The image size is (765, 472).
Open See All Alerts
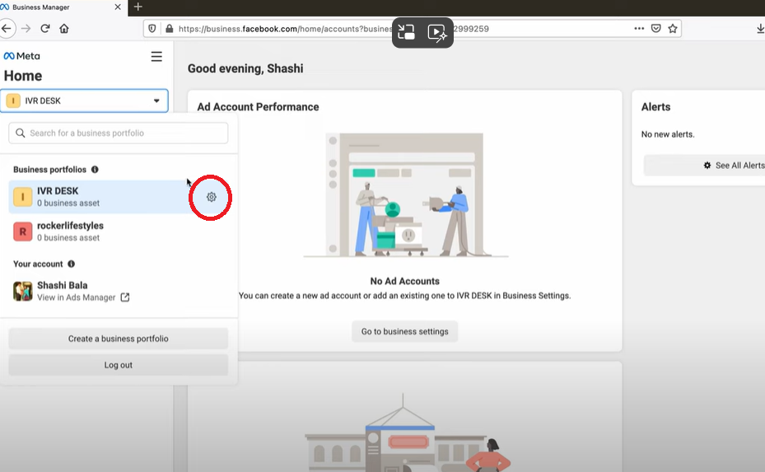(705, 166)
